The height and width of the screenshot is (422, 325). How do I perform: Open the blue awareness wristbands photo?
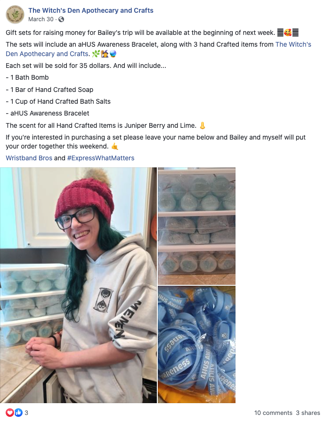coord(196,344)
